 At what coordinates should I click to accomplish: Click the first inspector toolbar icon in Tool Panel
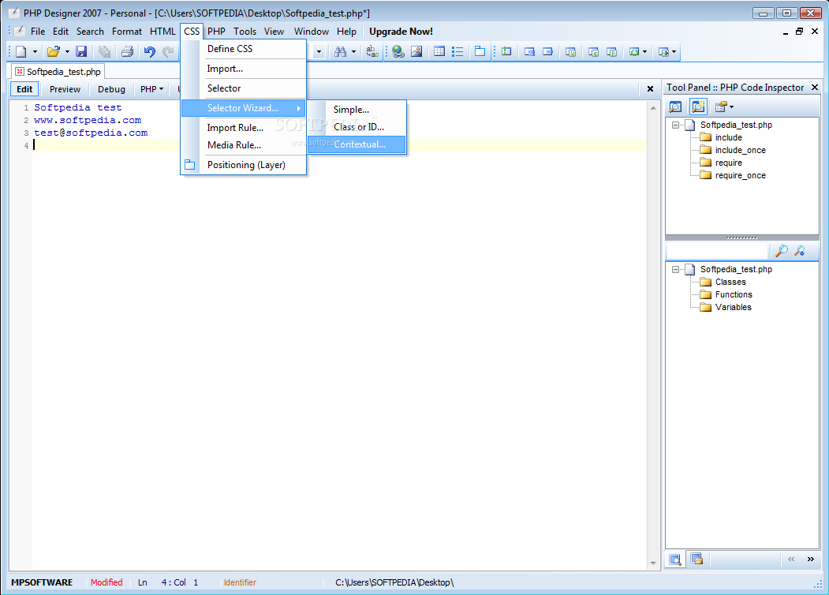coord(675,107)
